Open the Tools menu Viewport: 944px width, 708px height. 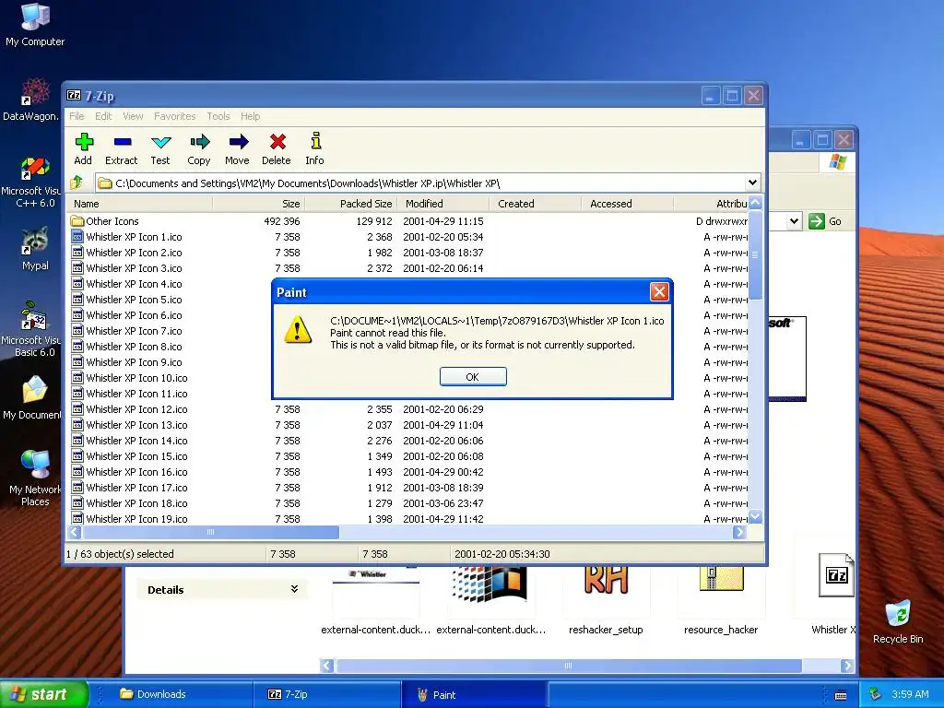218,116
